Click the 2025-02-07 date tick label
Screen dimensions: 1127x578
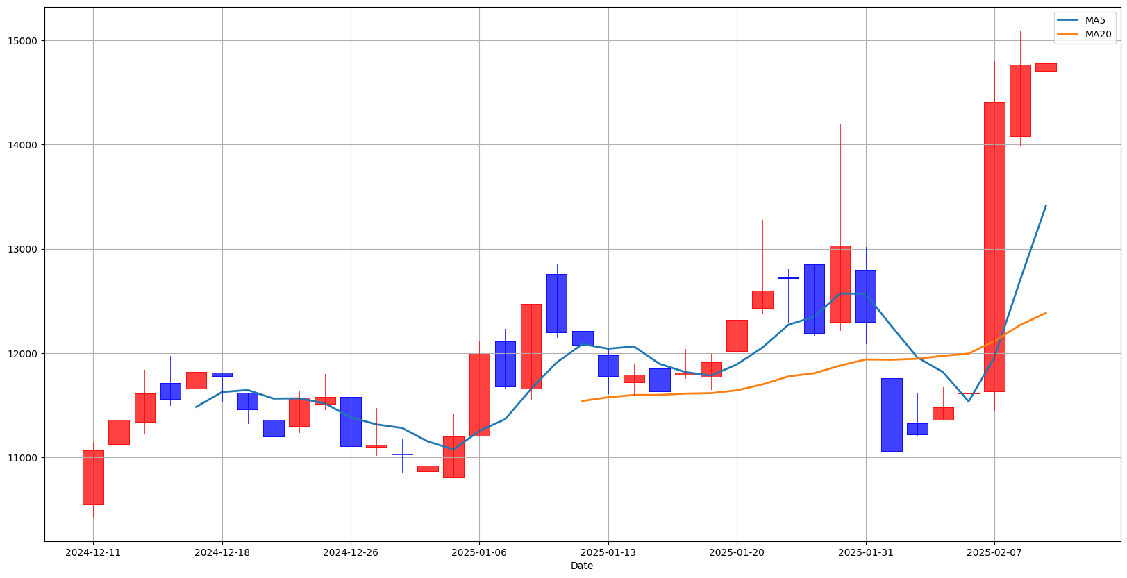[x=994, y=552]
